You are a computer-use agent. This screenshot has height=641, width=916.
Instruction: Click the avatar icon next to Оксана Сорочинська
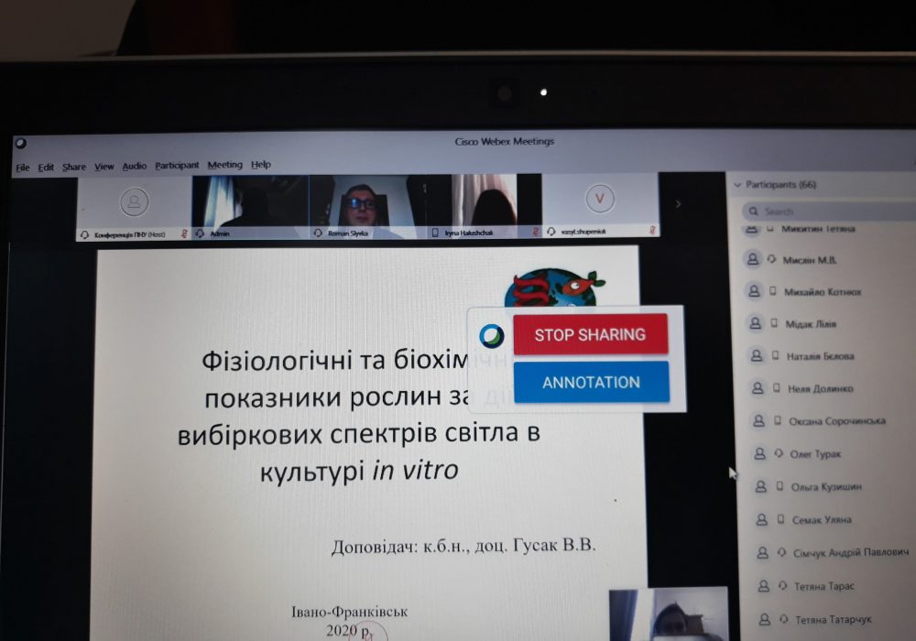[757, 421]
